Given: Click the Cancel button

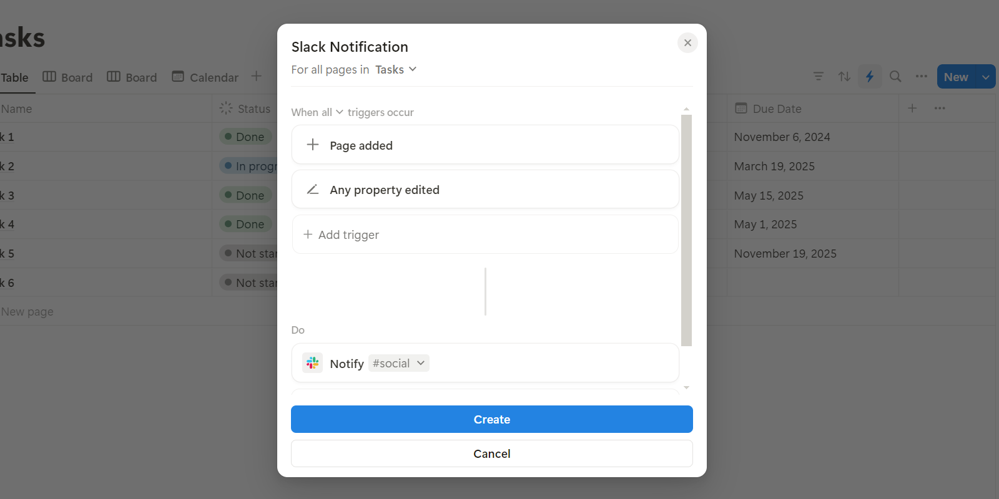Looking at the screenshot, I should pyautogui.click(x=491, y=453).
